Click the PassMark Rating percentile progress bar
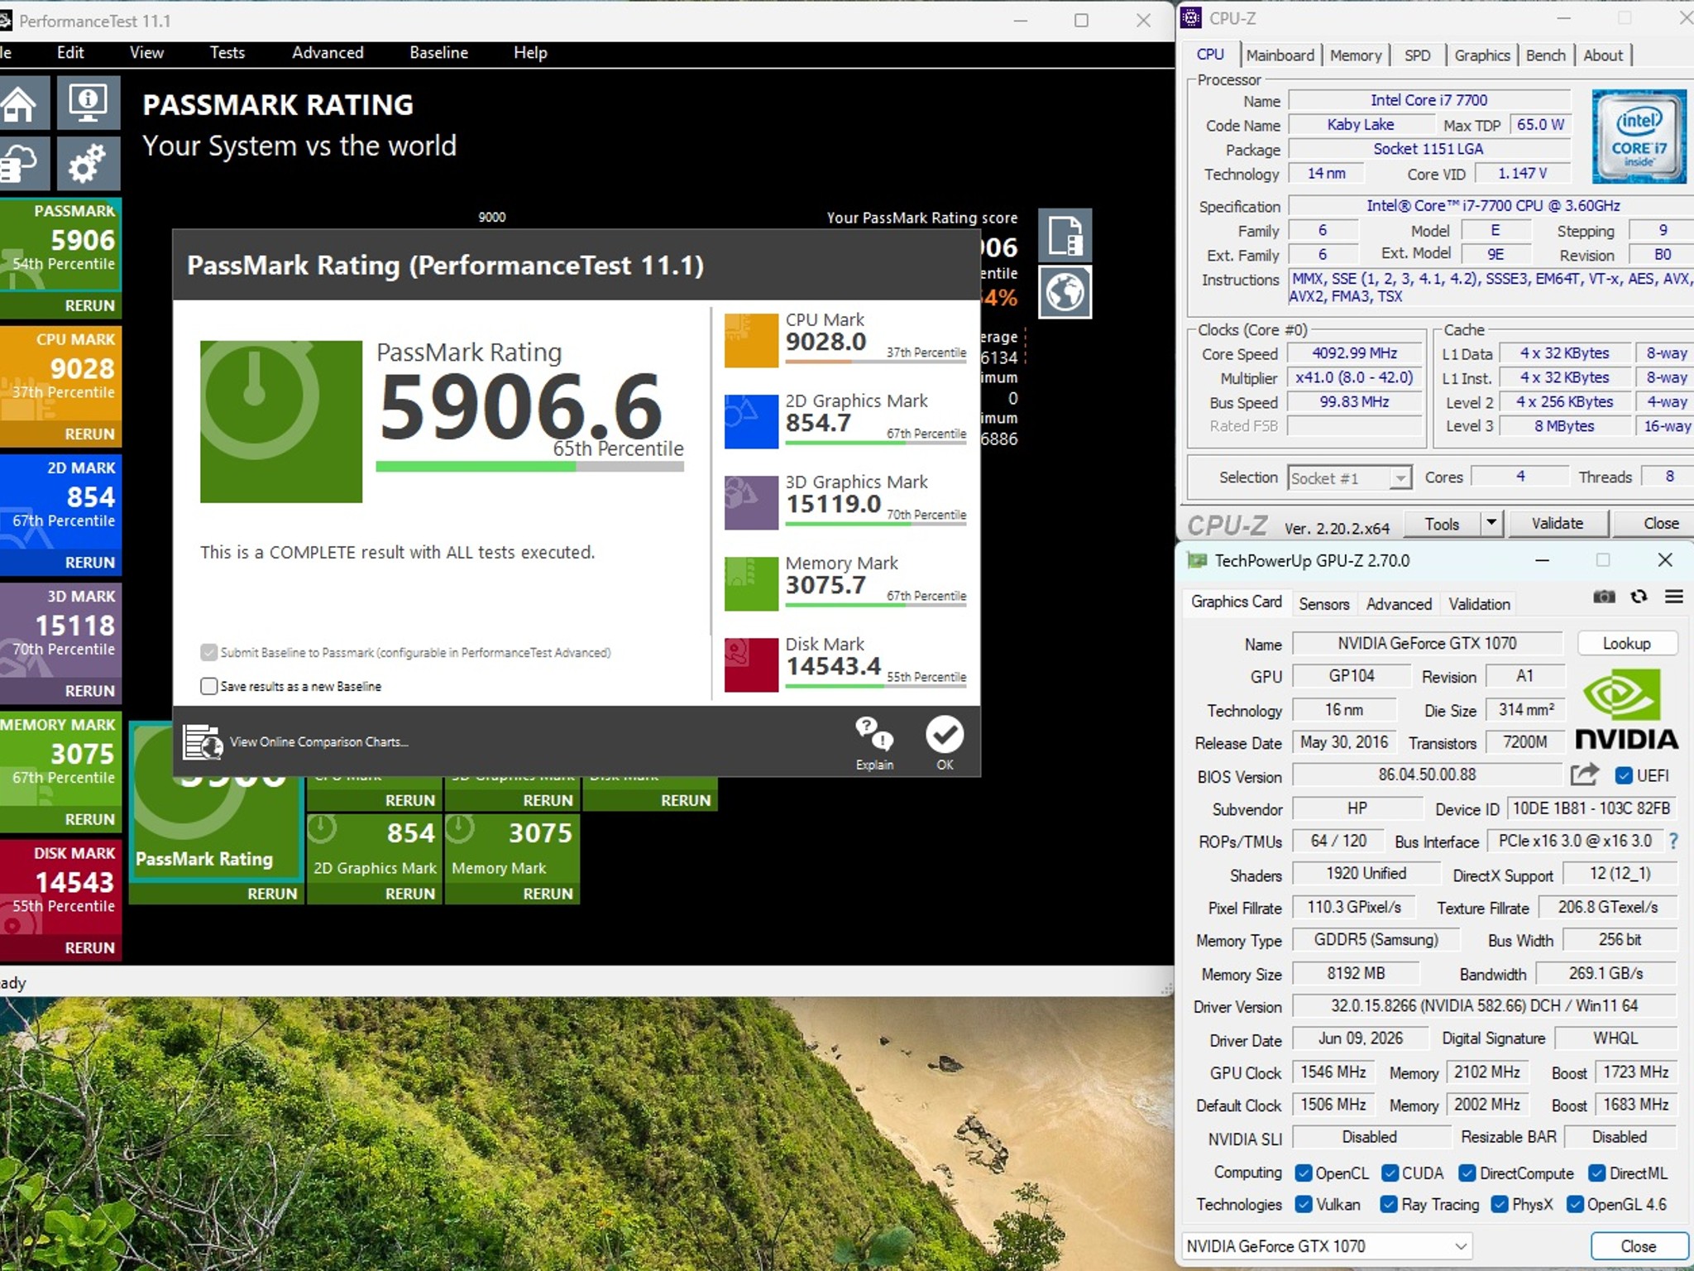This screenshot has width=1694, height=1271. coord(529,467)
